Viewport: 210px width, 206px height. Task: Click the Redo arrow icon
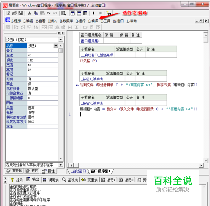tap(49, 13)
